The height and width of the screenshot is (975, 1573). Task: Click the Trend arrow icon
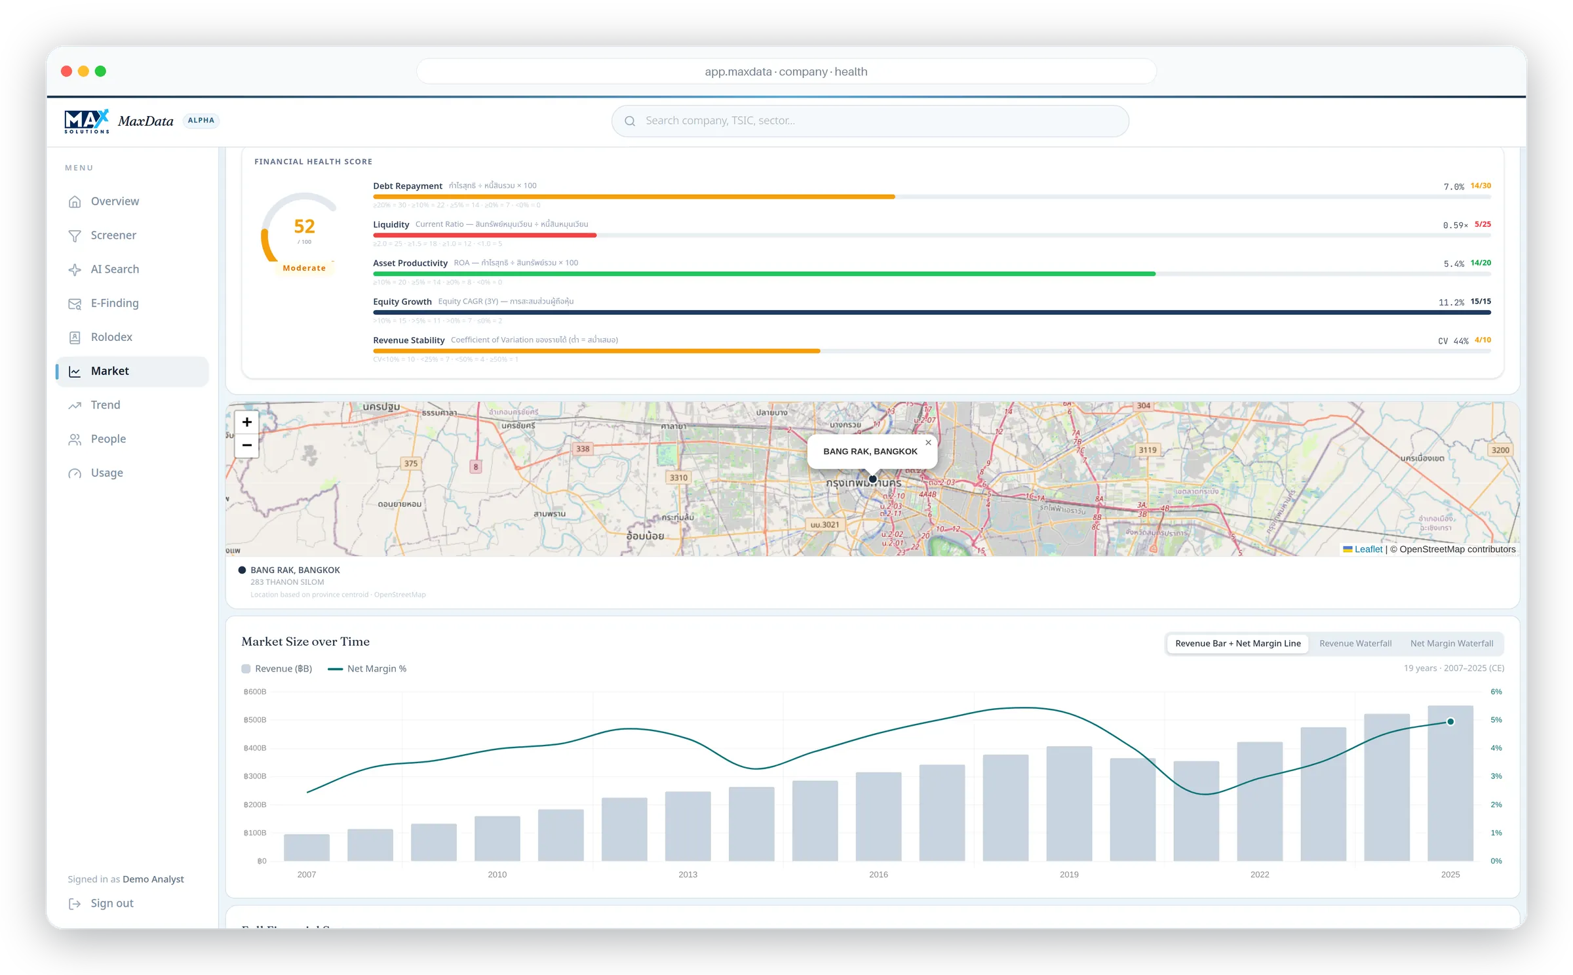tap(75, 405)
